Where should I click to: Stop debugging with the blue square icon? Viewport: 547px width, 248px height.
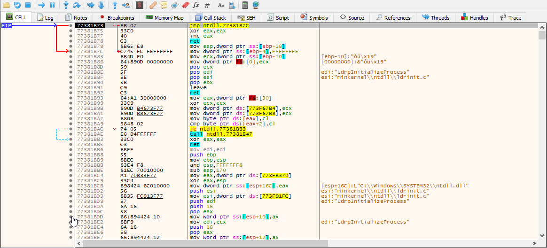pos(28,5)
